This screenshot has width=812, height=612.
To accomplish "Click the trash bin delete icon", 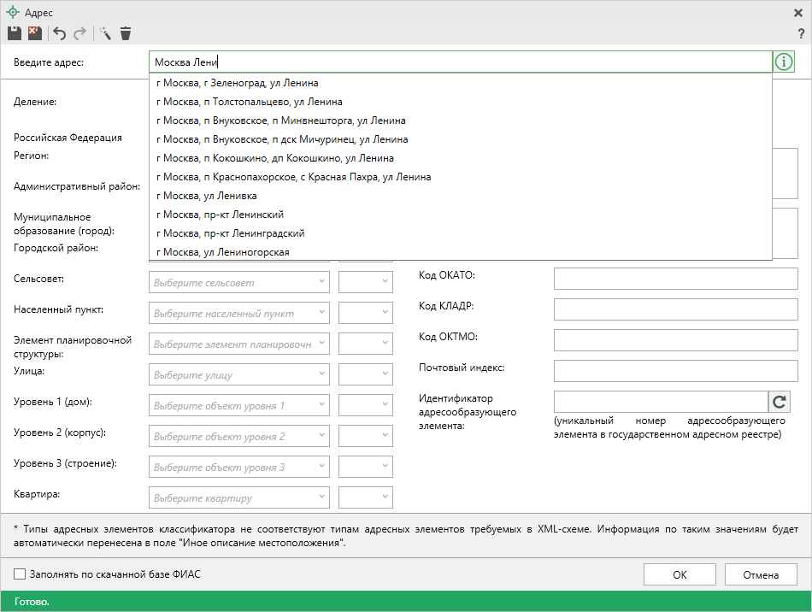I will click(126, 33).
